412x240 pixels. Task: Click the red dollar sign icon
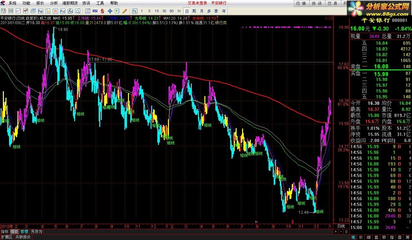coord(103,11)
